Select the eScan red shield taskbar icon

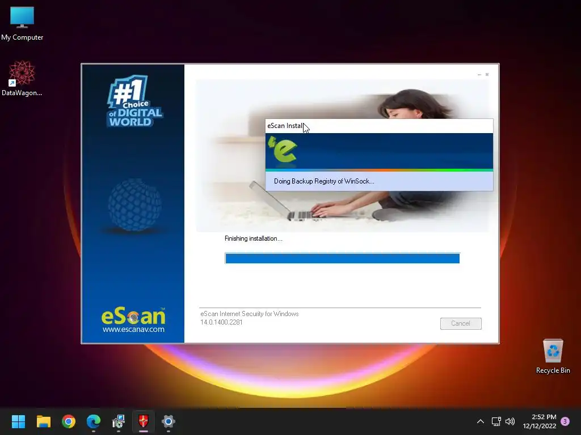[144, 421]
